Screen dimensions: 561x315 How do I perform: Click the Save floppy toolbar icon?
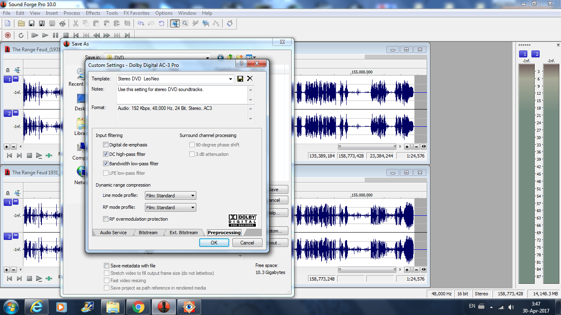coord(32,23)
